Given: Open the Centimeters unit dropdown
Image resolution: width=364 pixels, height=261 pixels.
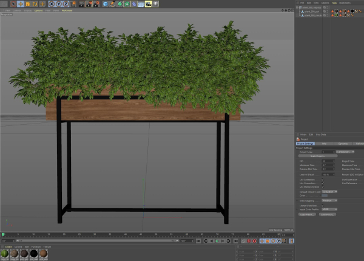Looking at the screenshot, I should [345, 152].
